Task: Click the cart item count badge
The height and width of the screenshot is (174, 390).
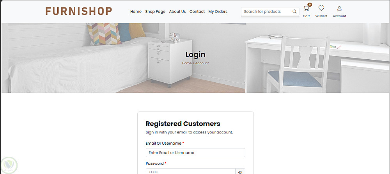Action: (310, 4)
